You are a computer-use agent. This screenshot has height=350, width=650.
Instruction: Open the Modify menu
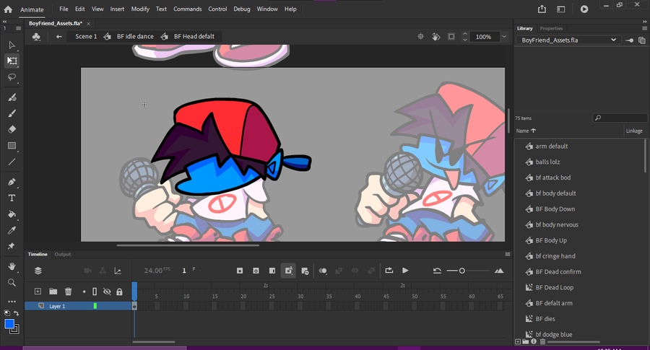coord(140,9)
